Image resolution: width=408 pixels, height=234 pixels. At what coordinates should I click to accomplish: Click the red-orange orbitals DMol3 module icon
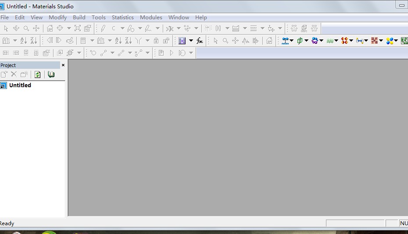tap(345, 41)
